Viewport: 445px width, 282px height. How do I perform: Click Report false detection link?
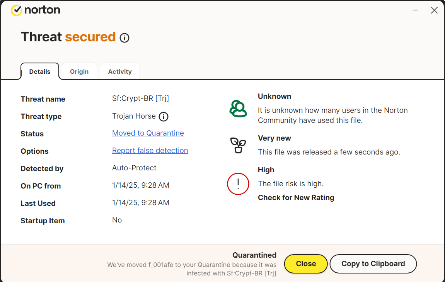click(150, 151)
